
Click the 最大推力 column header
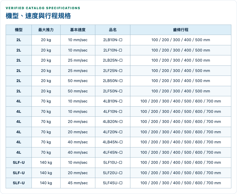(46, 30)
